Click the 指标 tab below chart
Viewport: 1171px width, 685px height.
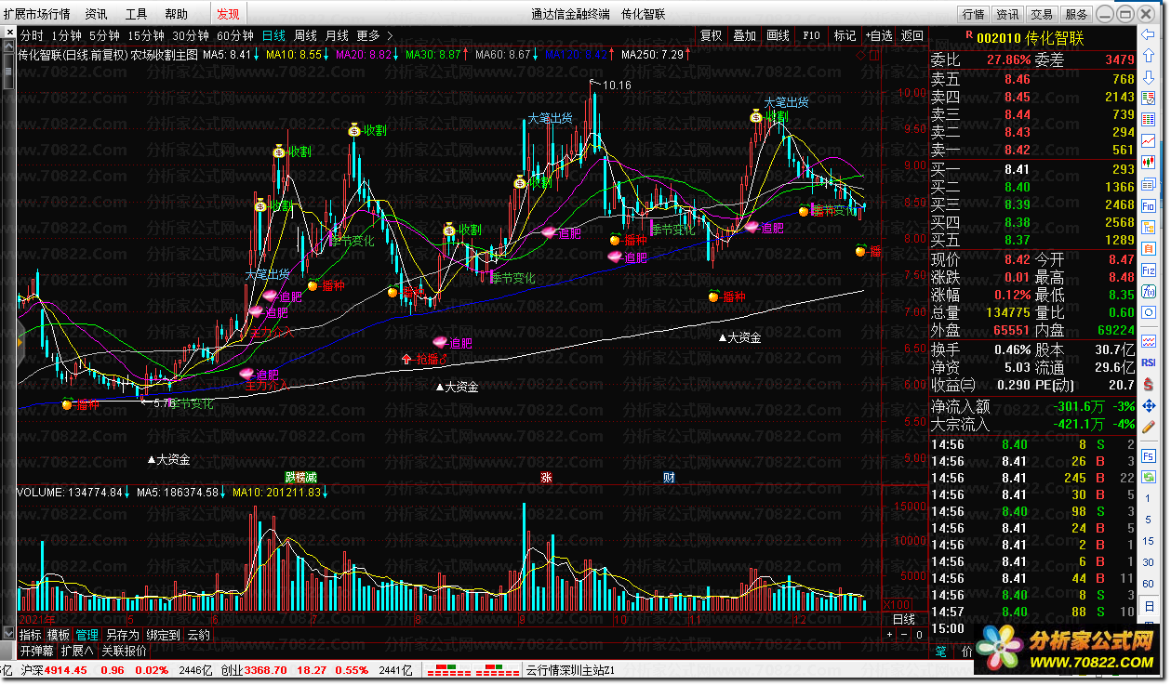tap(30, 635)
